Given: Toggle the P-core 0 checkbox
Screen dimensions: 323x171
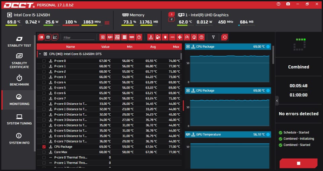Looking at the screenshot, I should pyautogui.click(x=44, y=61).
